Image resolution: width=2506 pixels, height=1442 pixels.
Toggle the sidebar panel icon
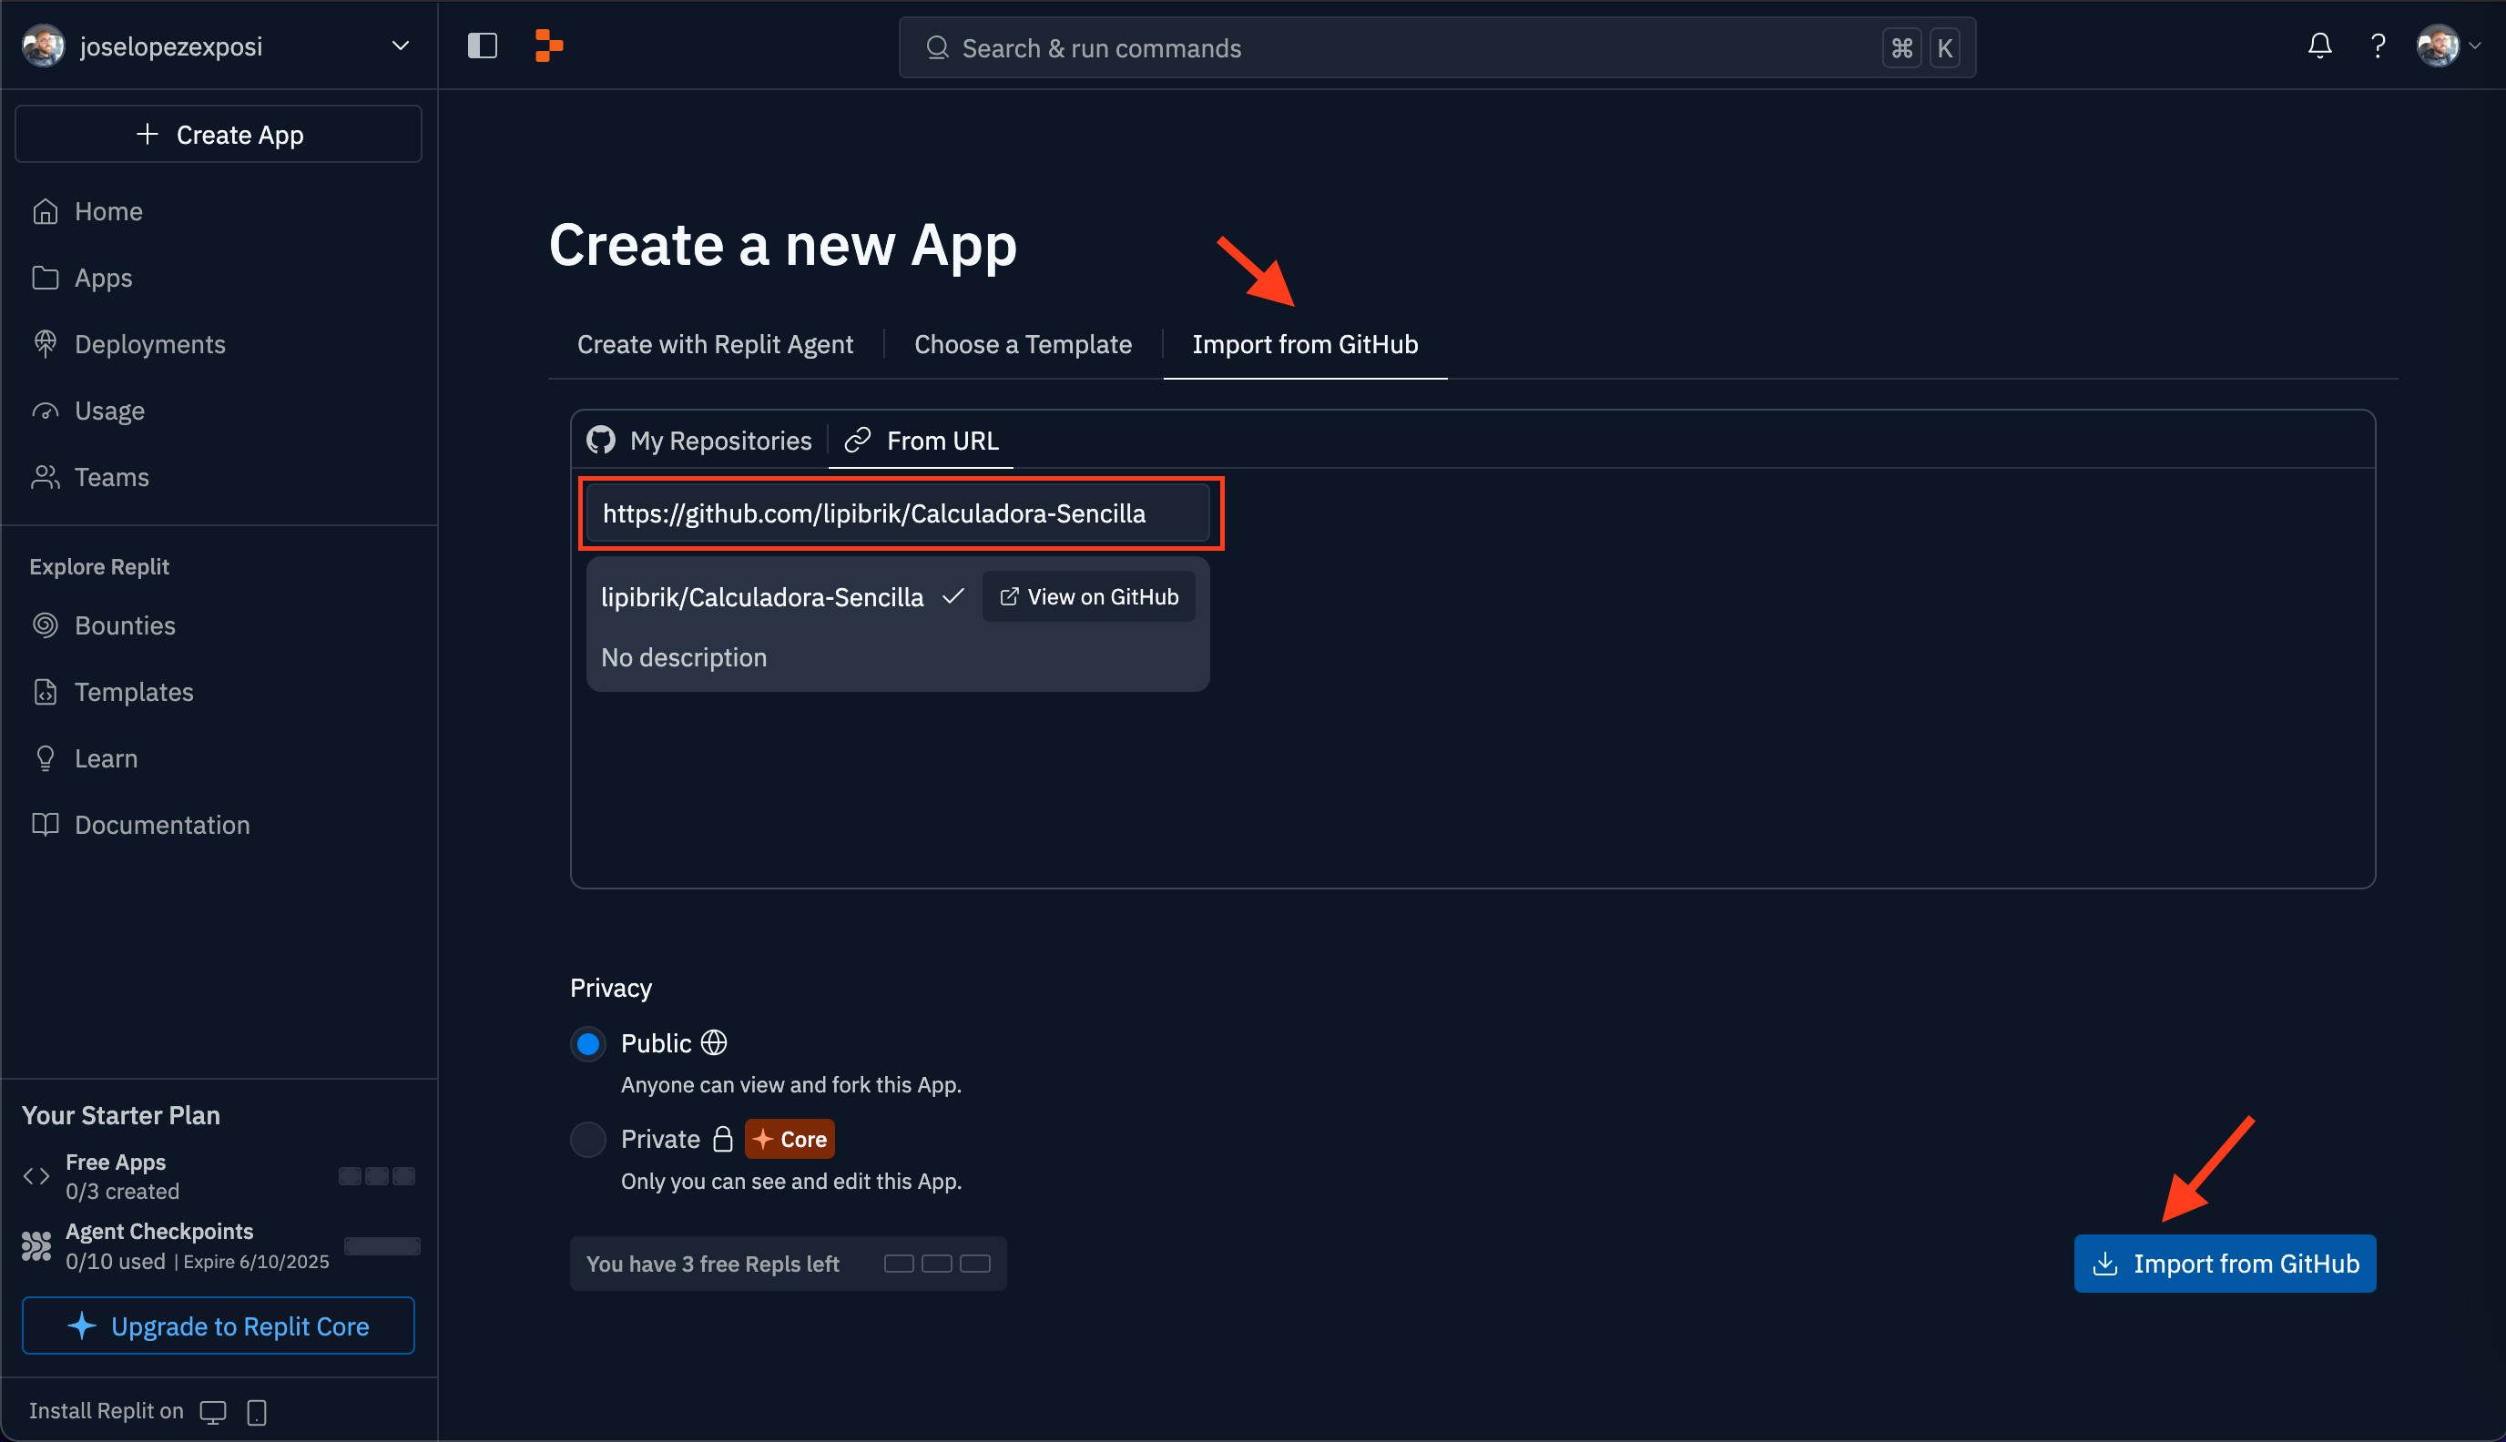click(483, 46)
